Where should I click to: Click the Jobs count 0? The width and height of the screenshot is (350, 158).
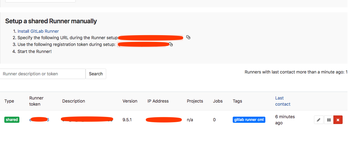(x=214, y=120)
